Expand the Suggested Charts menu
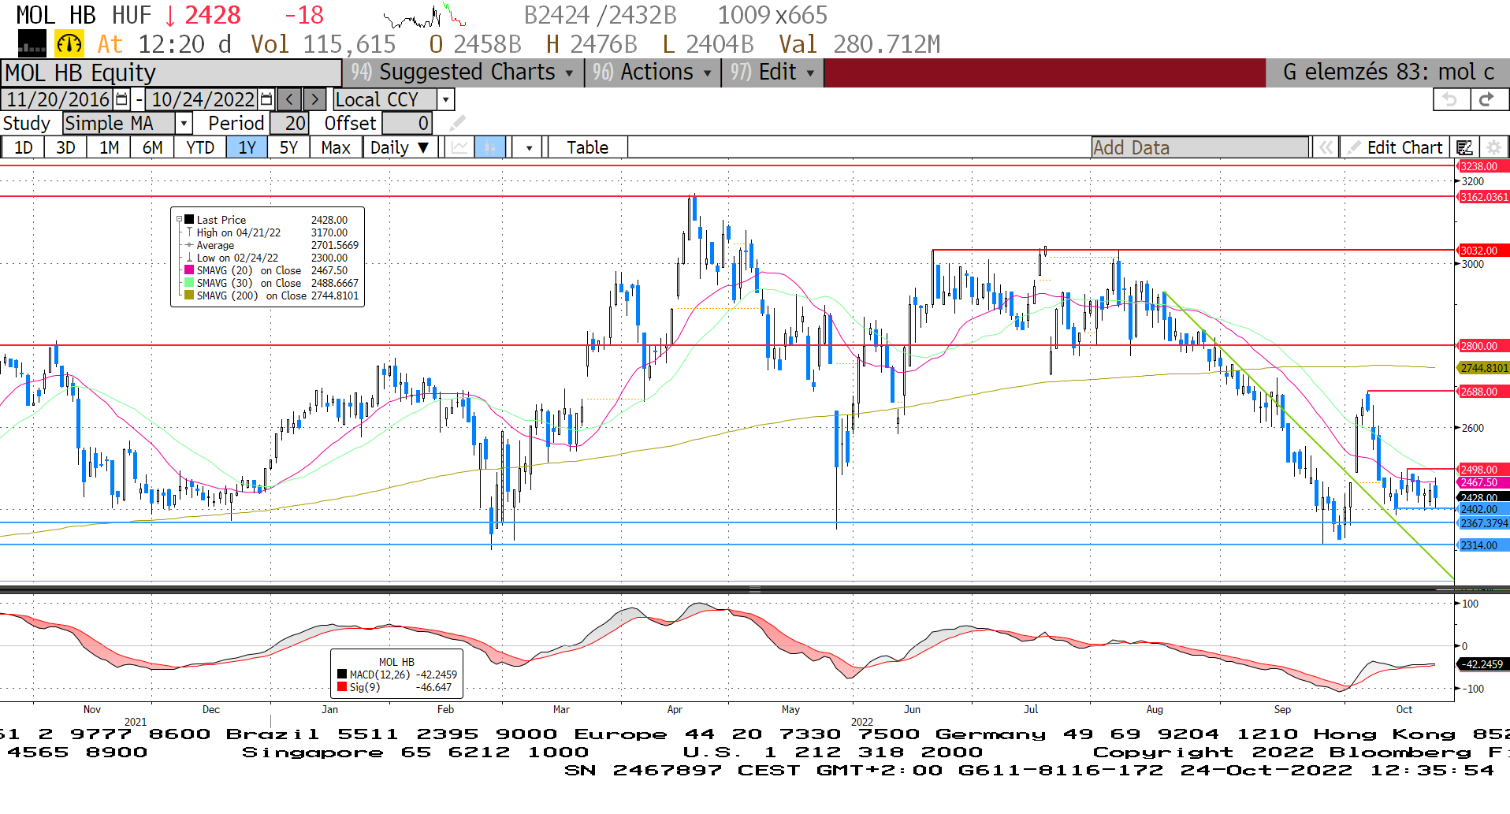Viewport: 1510px width, 814px height. point(463,72)
